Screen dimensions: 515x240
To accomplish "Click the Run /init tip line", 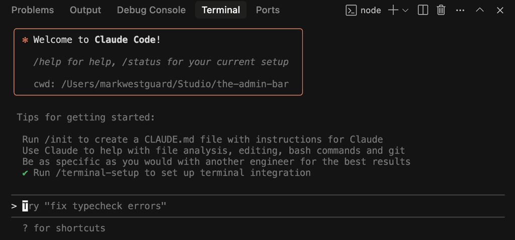I will [x=203, y=140].
